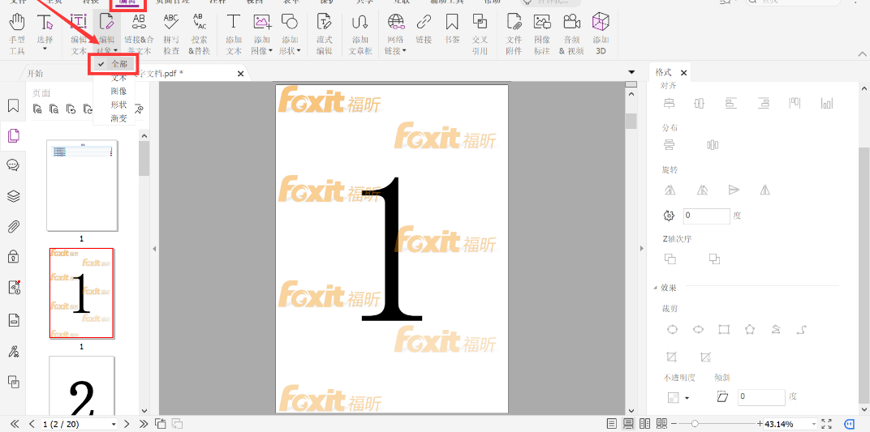This screenshot has width=870, height=432.
Task: Click the zoom slider handle
Action: (x=695, y=424)
